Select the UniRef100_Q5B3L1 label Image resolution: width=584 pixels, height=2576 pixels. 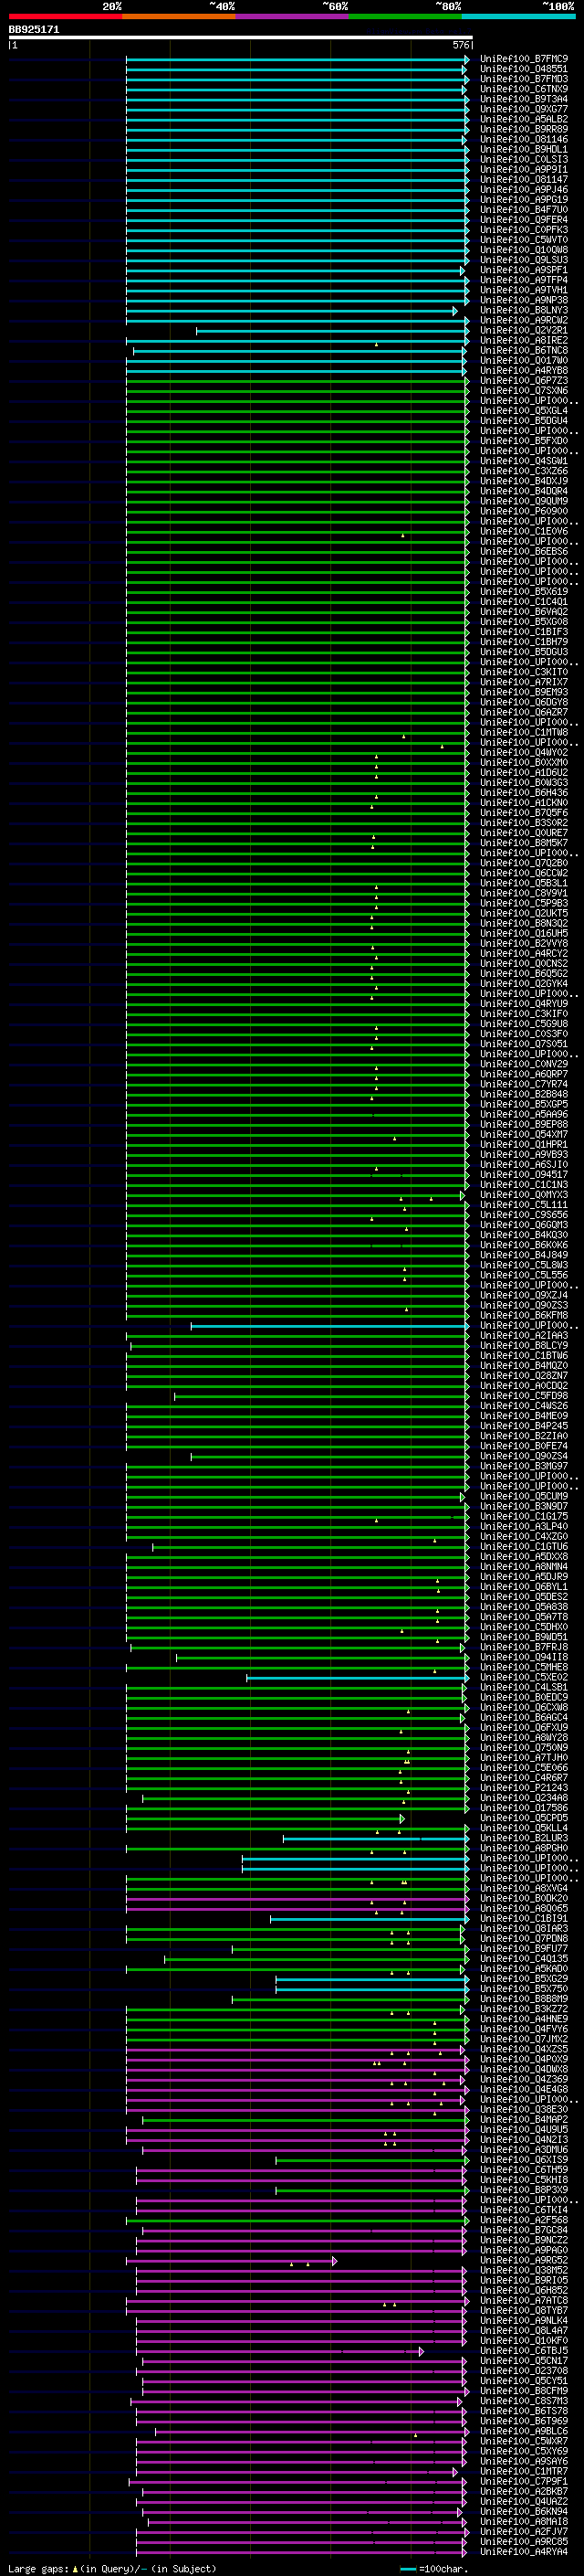523,884
